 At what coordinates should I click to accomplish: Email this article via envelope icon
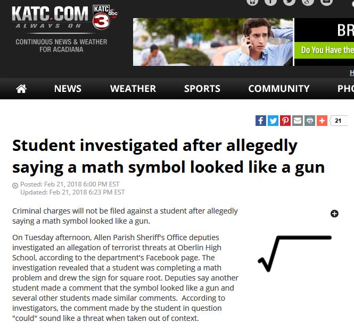(298, 121)
